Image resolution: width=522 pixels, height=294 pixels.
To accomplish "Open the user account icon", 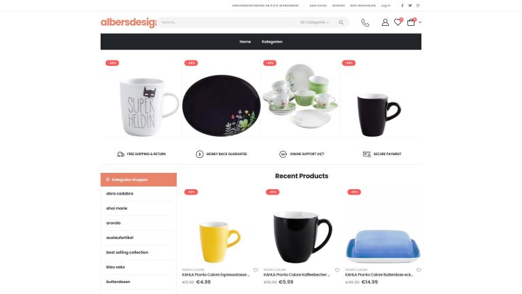I will click(x=385, y=22).
